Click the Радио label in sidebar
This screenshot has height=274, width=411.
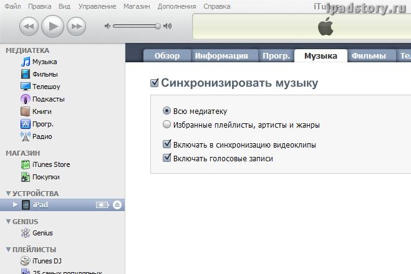(x=42, y=136)
